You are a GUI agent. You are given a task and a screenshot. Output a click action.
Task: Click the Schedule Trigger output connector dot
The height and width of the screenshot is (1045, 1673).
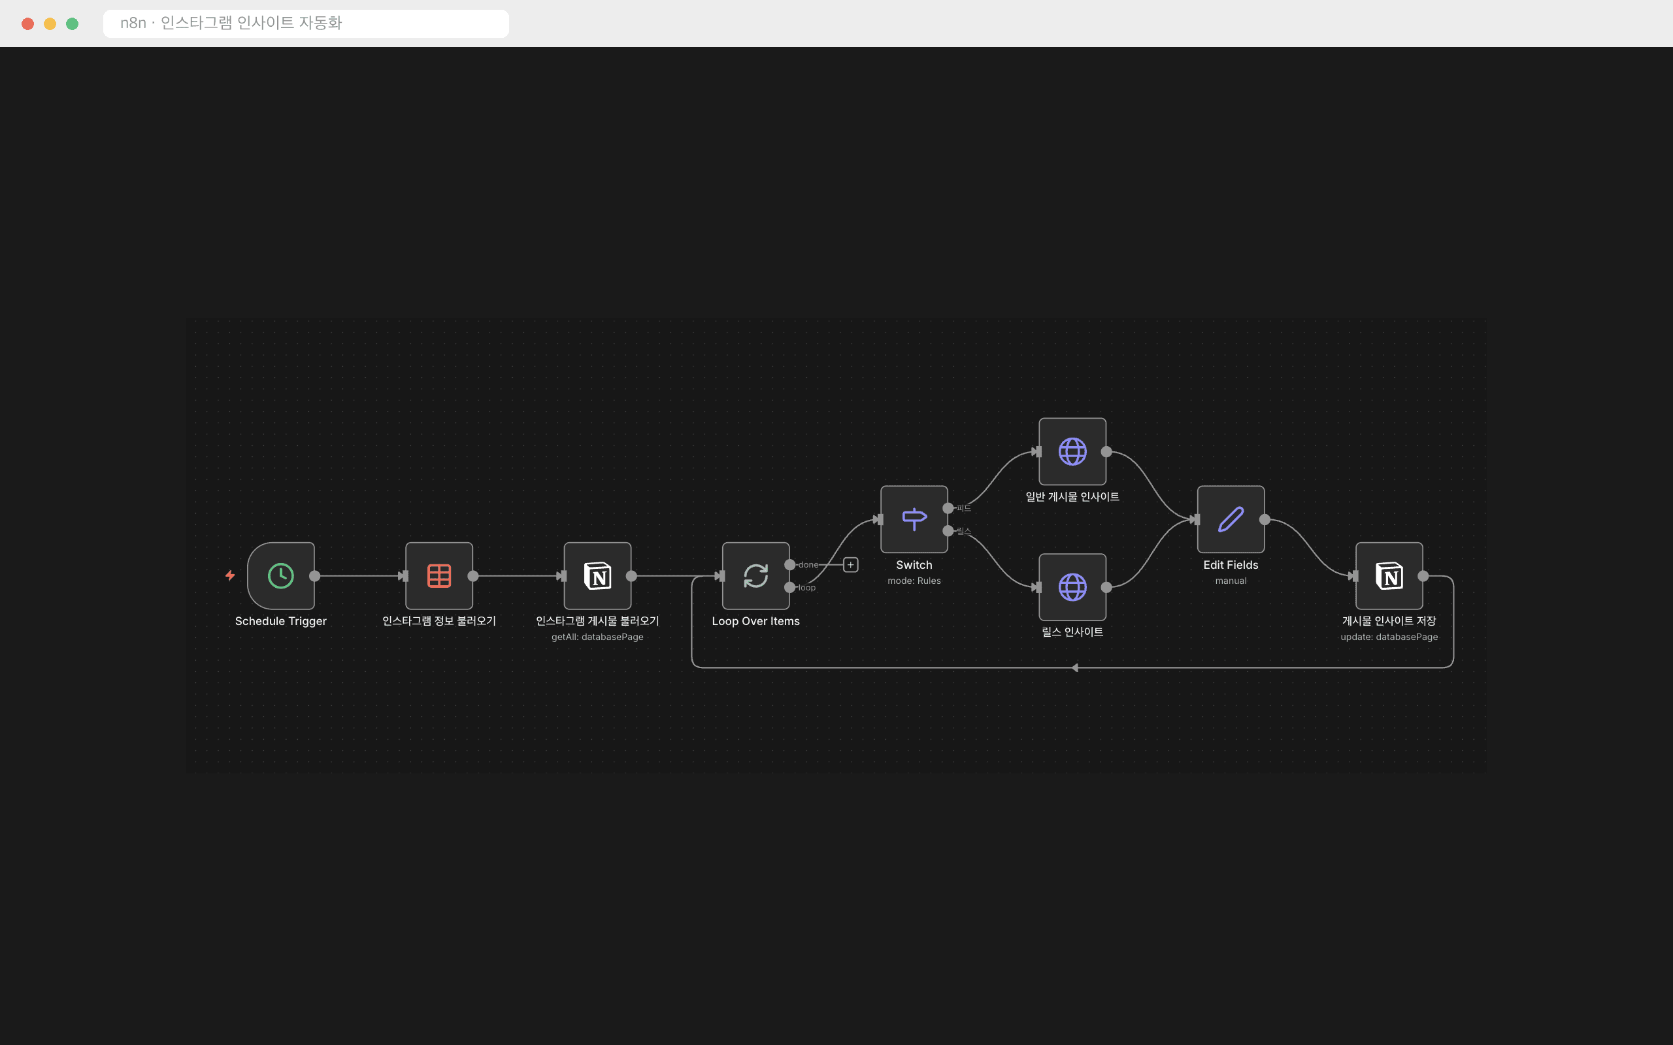pyautogui.click(x=314, y=575)
